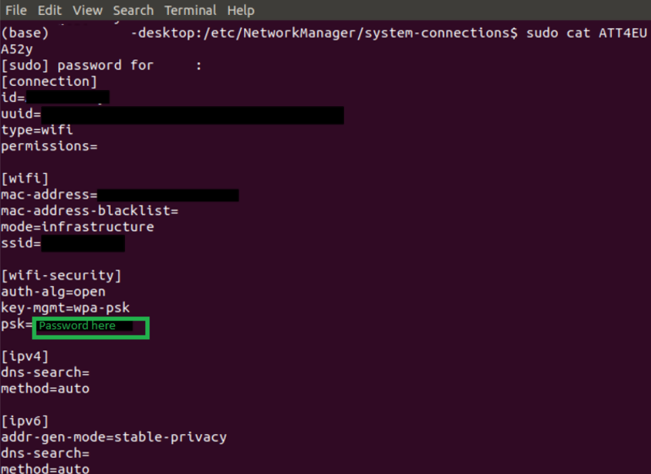Click the [wifi-security] section header

pyautogui.click(x=61, y=276)
